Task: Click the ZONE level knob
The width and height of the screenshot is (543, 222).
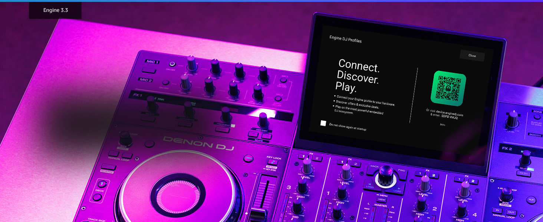Action: 512,119
